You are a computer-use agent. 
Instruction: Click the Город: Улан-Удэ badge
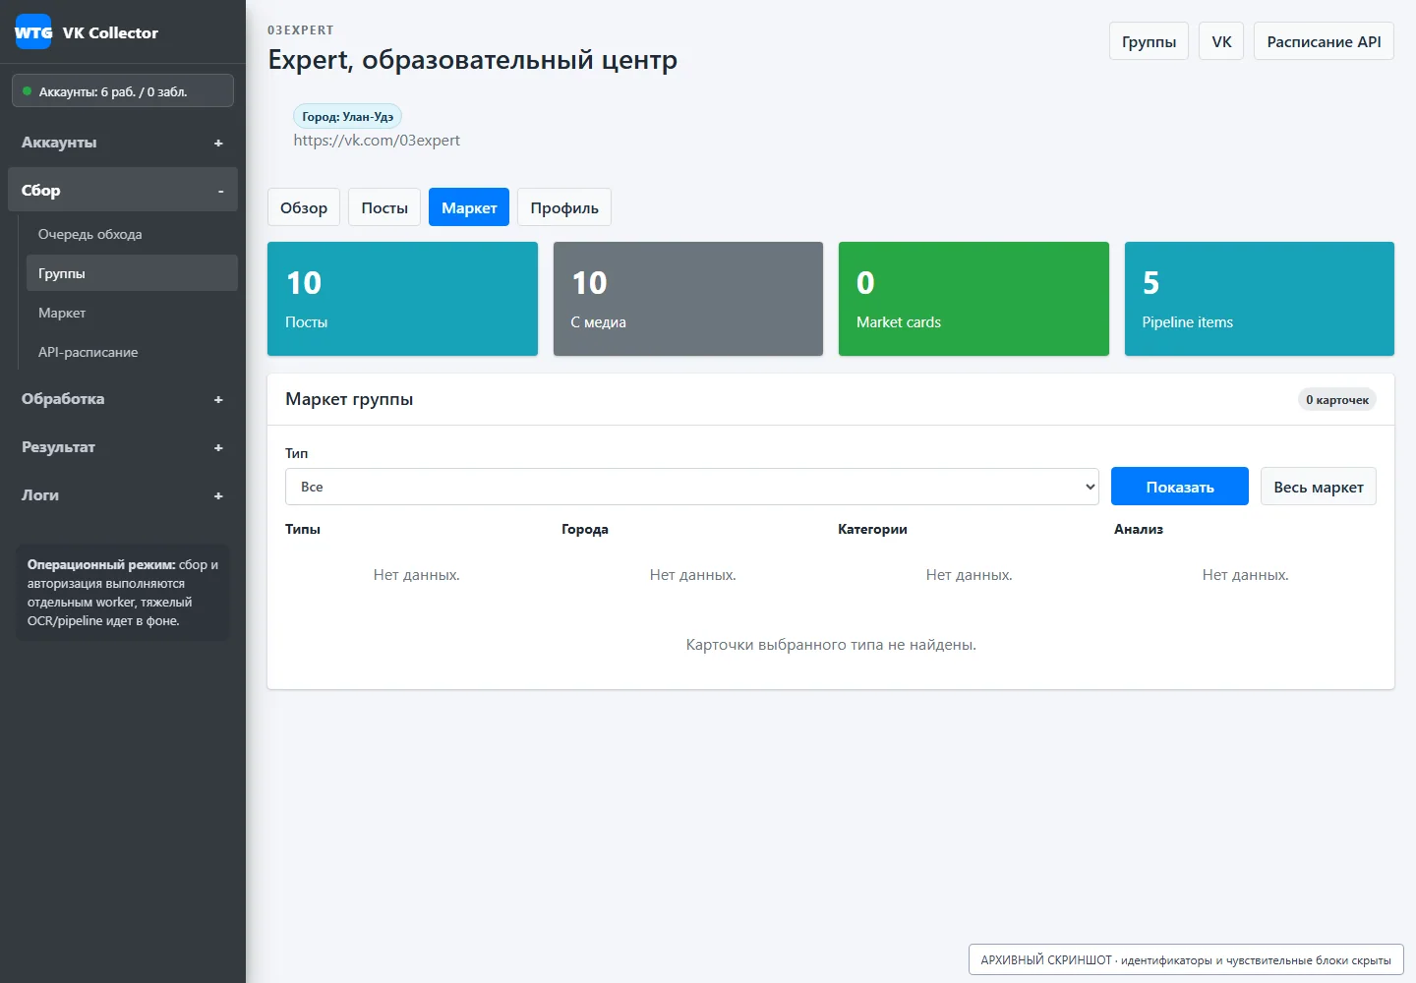click(347, 116)
